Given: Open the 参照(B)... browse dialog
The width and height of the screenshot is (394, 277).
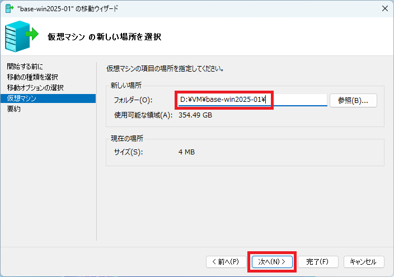Looking at the screenshot, I should [x=353, y=101].
